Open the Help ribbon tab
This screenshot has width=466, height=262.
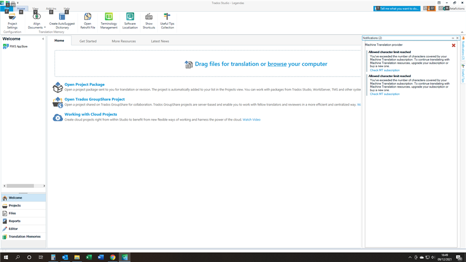click(67, 9)
